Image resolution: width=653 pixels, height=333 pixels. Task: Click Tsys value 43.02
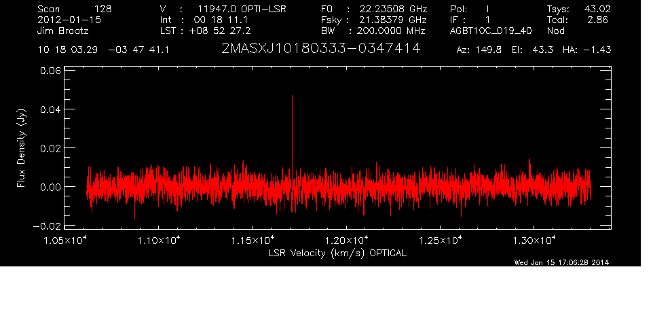pos(597,9)
